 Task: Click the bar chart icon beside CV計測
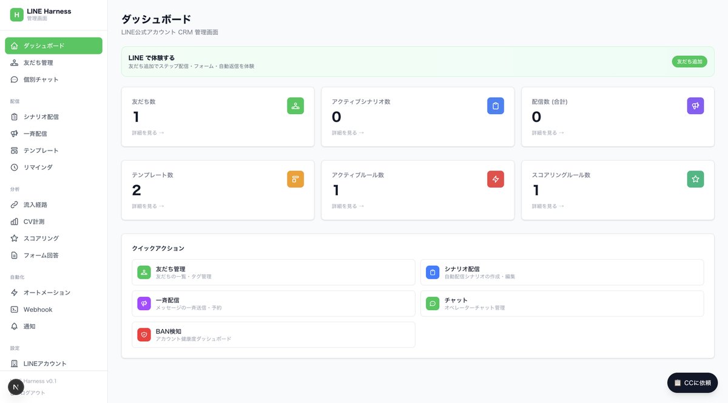(15, 222)
